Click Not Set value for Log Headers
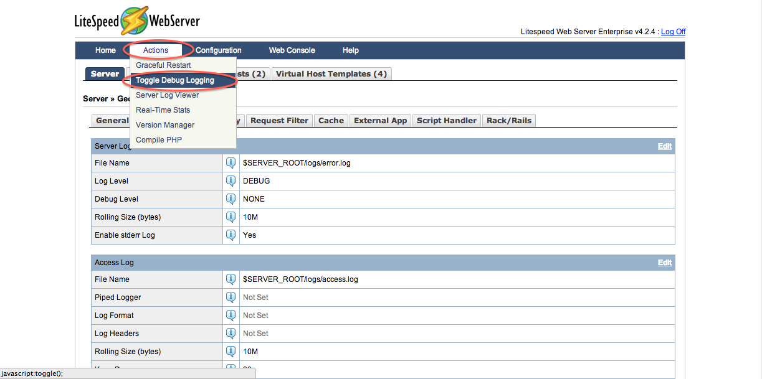 (x=256, y=334)
